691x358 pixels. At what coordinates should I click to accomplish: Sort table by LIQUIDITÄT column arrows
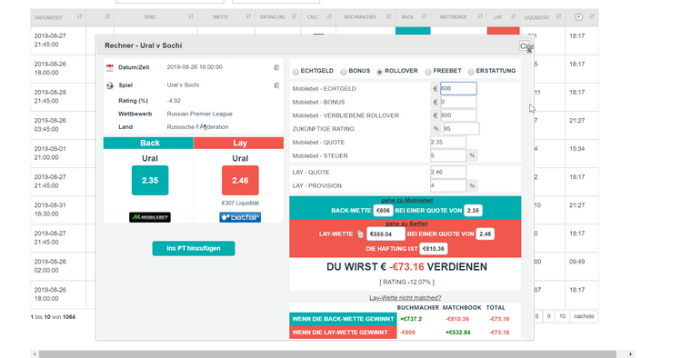pos(558,16)
